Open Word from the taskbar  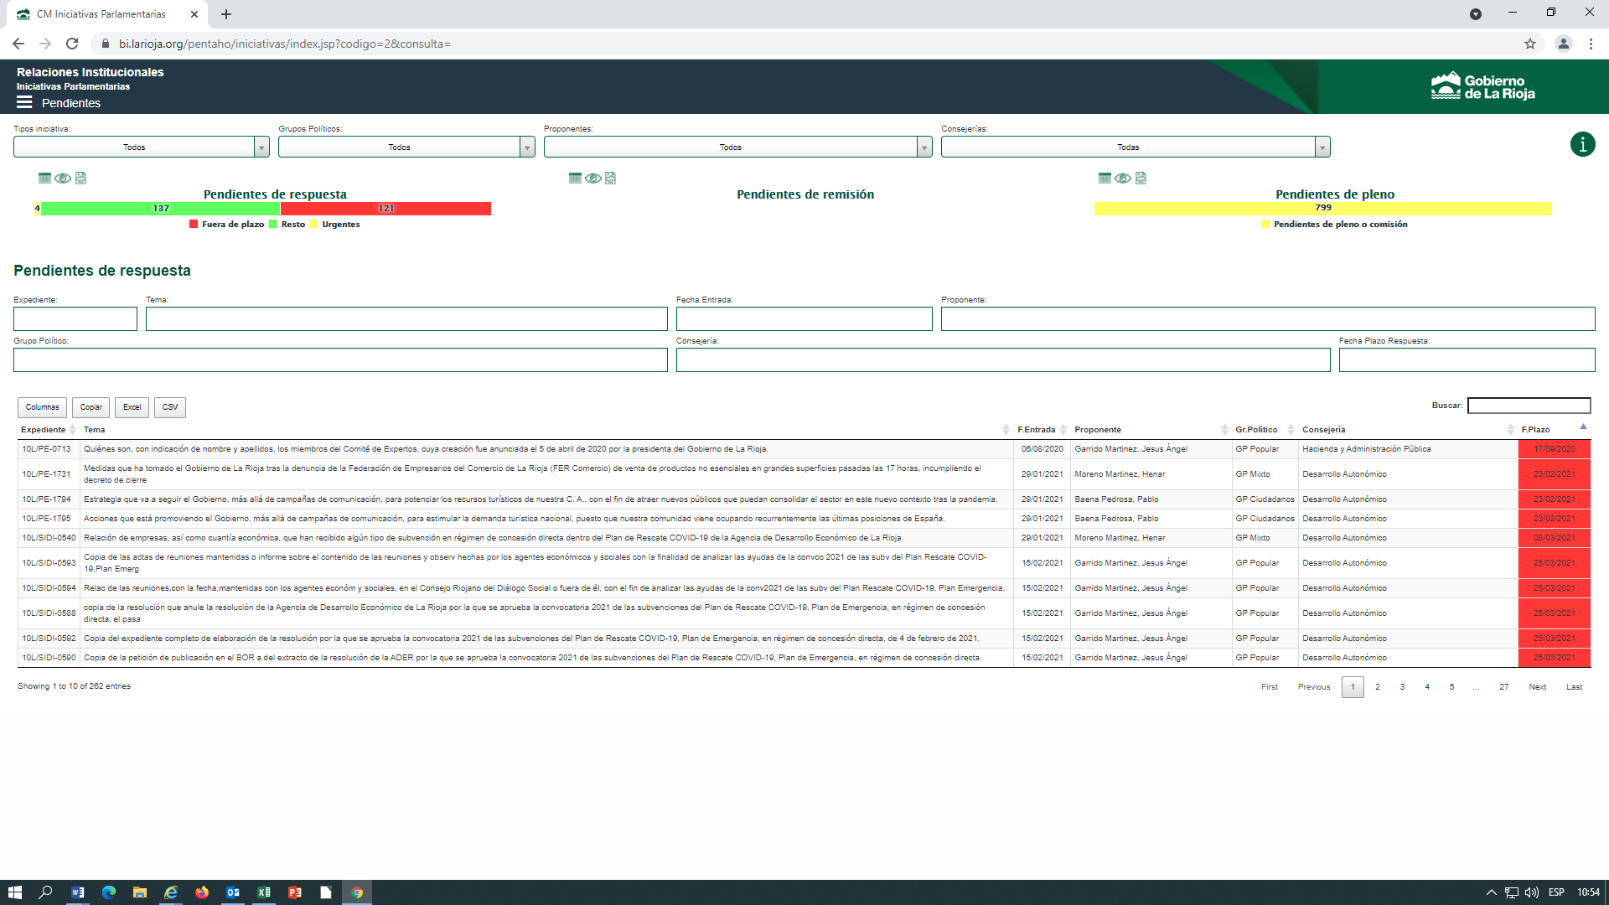(78, 892)
